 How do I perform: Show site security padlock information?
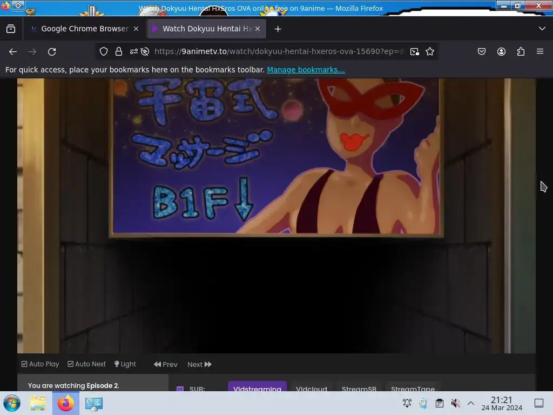pos(119,51)
